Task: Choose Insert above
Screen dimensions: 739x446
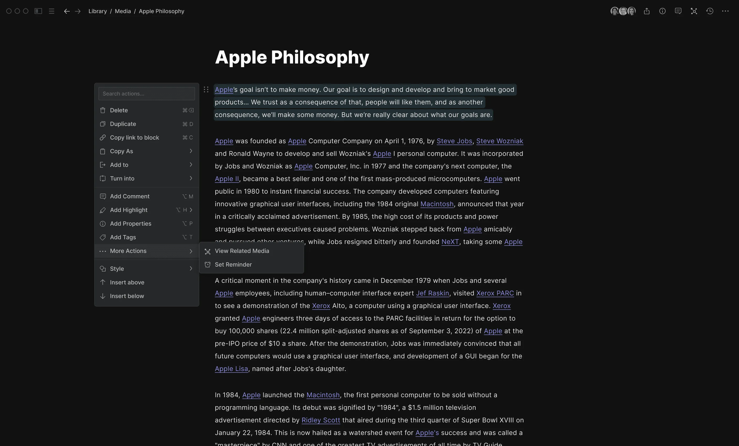Action: [x=147, y=282]
